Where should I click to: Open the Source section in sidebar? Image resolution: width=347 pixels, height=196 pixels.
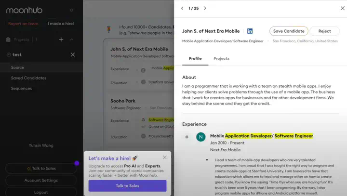41,67
